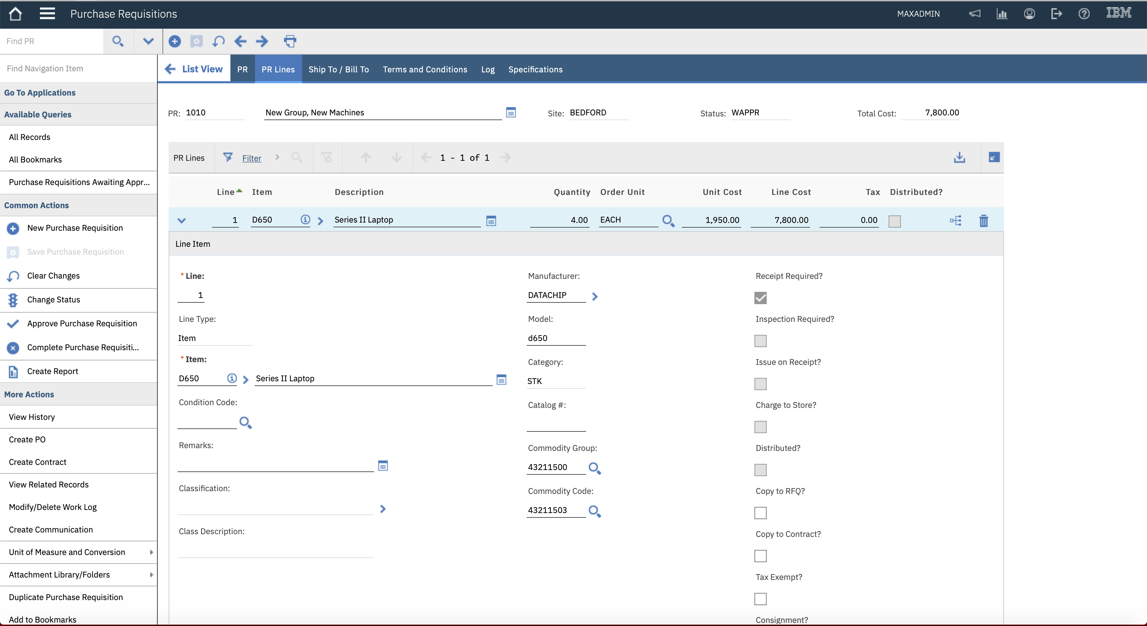This screenshot has height=626, width=1147.
Task: Open Order Unit lookup magnifier
Action: click(668, 220)
